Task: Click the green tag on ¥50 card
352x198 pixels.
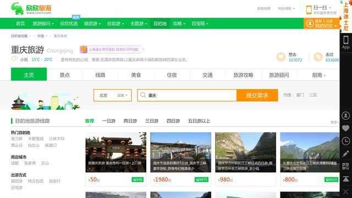Action: pyautogui.click(x=137, y=180)
